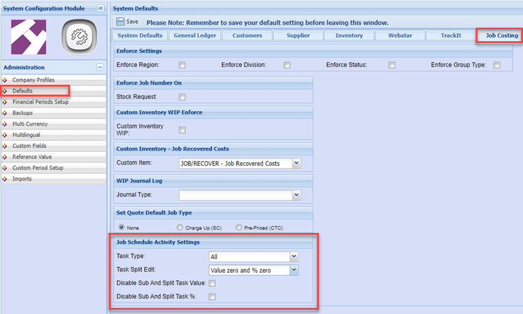The image size is (523, 314).
Task: Tick the Stock Request checkbox
Action: [x=182, y=97]
